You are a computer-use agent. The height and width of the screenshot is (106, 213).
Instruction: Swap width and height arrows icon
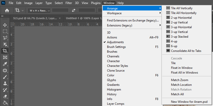pyautogui.click(x=73, y=10)
